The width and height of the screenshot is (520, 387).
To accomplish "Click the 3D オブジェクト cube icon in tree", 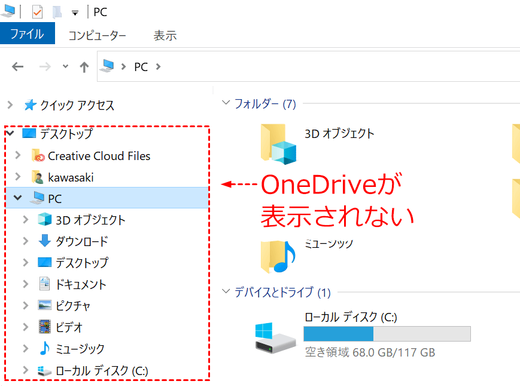I will pos(44,219).
